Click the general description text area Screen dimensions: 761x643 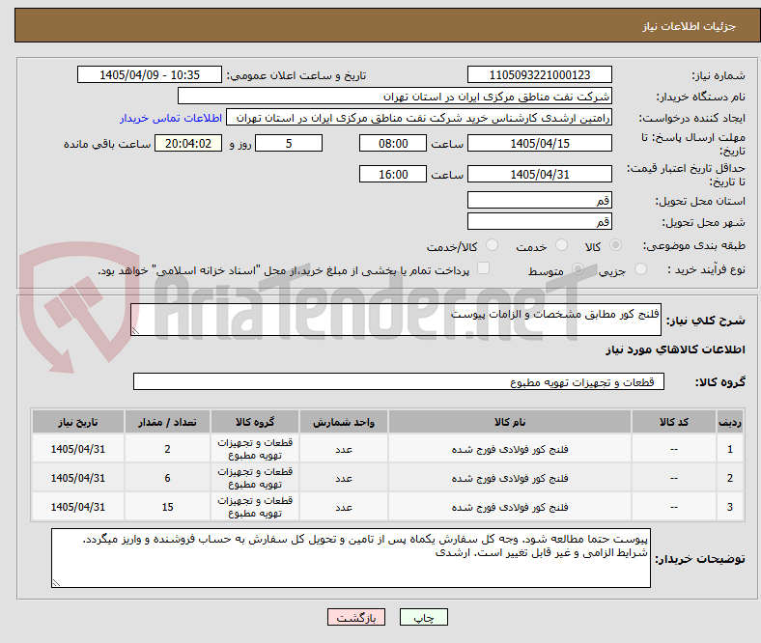396,320
